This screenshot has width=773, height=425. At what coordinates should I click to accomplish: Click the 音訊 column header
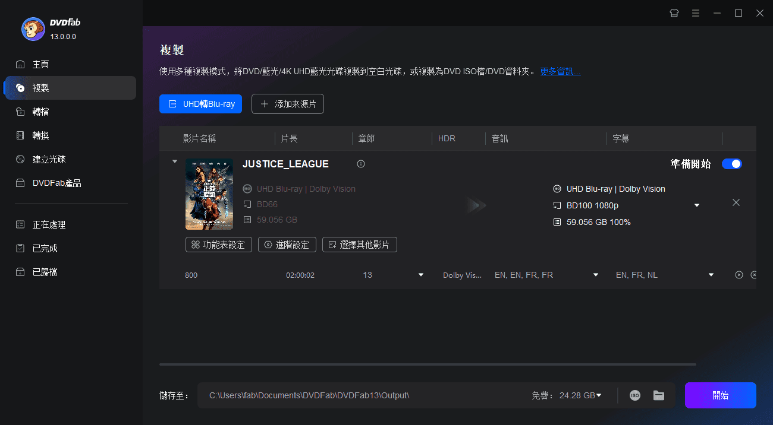500,138
